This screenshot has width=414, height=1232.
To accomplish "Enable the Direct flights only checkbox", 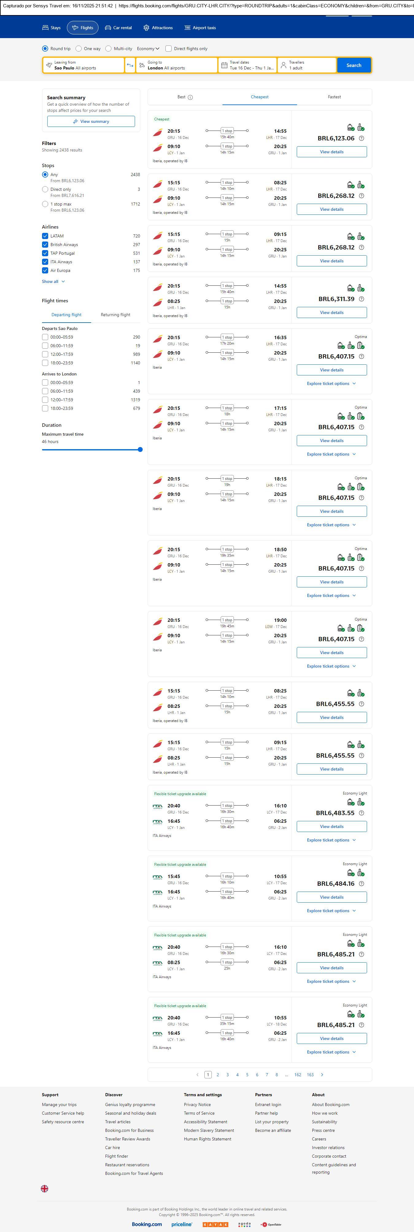I will coord(168,49).
